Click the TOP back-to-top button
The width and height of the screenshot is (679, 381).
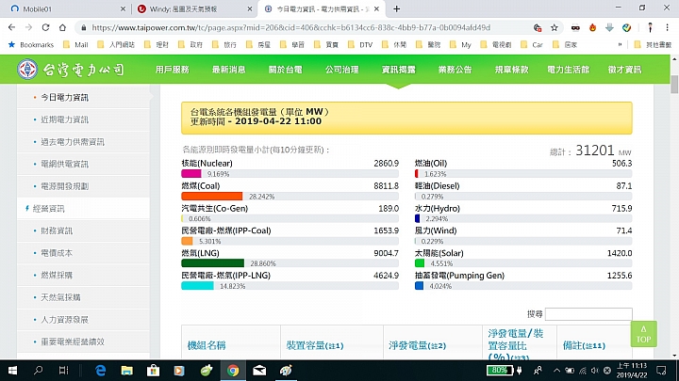(643, 334)
